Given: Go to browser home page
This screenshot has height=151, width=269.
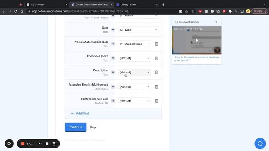Looking at the screenshot, I should [21, 11].
